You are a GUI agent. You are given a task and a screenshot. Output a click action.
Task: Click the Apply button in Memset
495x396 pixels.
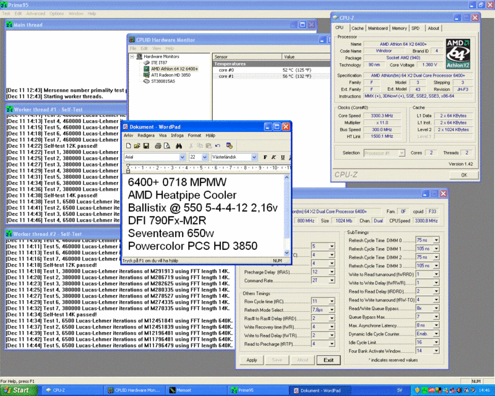click(x=252, y=360)
